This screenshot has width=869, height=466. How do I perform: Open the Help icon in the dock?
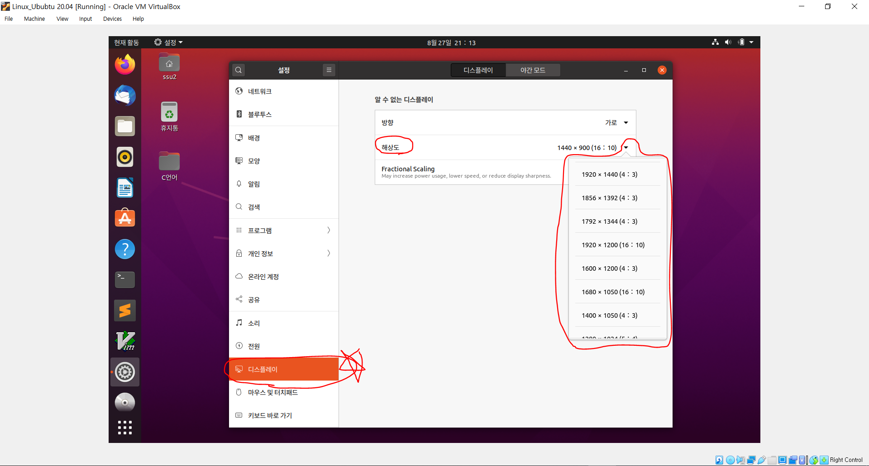tap(125, 249)
